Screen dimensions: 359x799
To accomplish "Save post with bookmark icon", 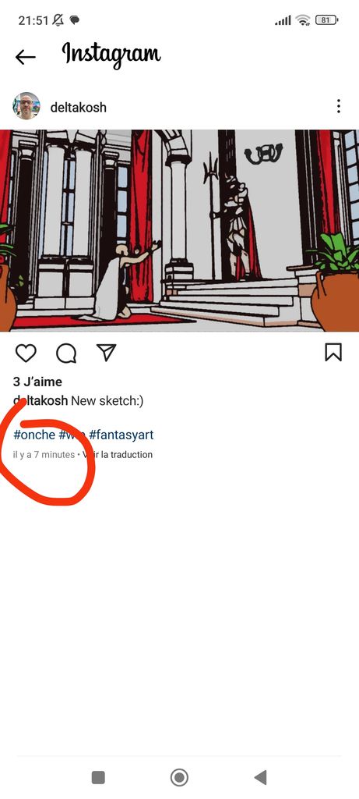I will (x=333, y=353).
